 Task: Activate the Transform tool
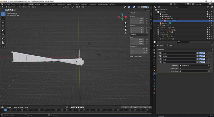3,34
